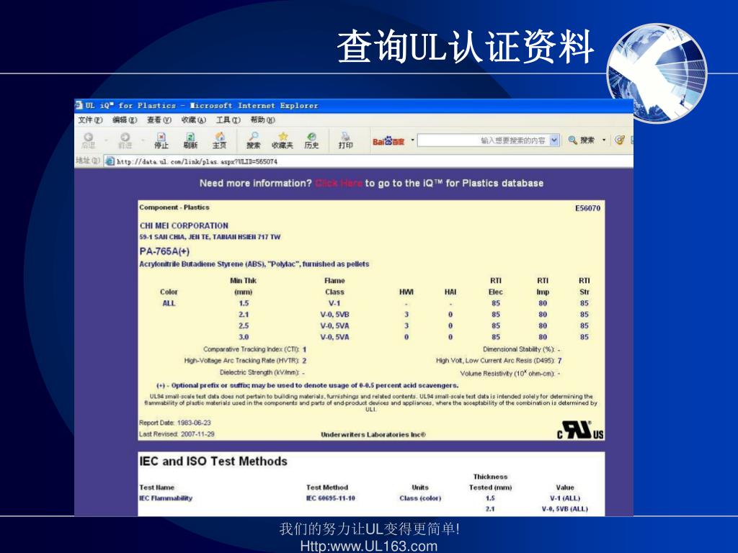The image size is (738, 553).
Task: Click the Baidu 搜索 search button
Action: (x=582, y=140)
